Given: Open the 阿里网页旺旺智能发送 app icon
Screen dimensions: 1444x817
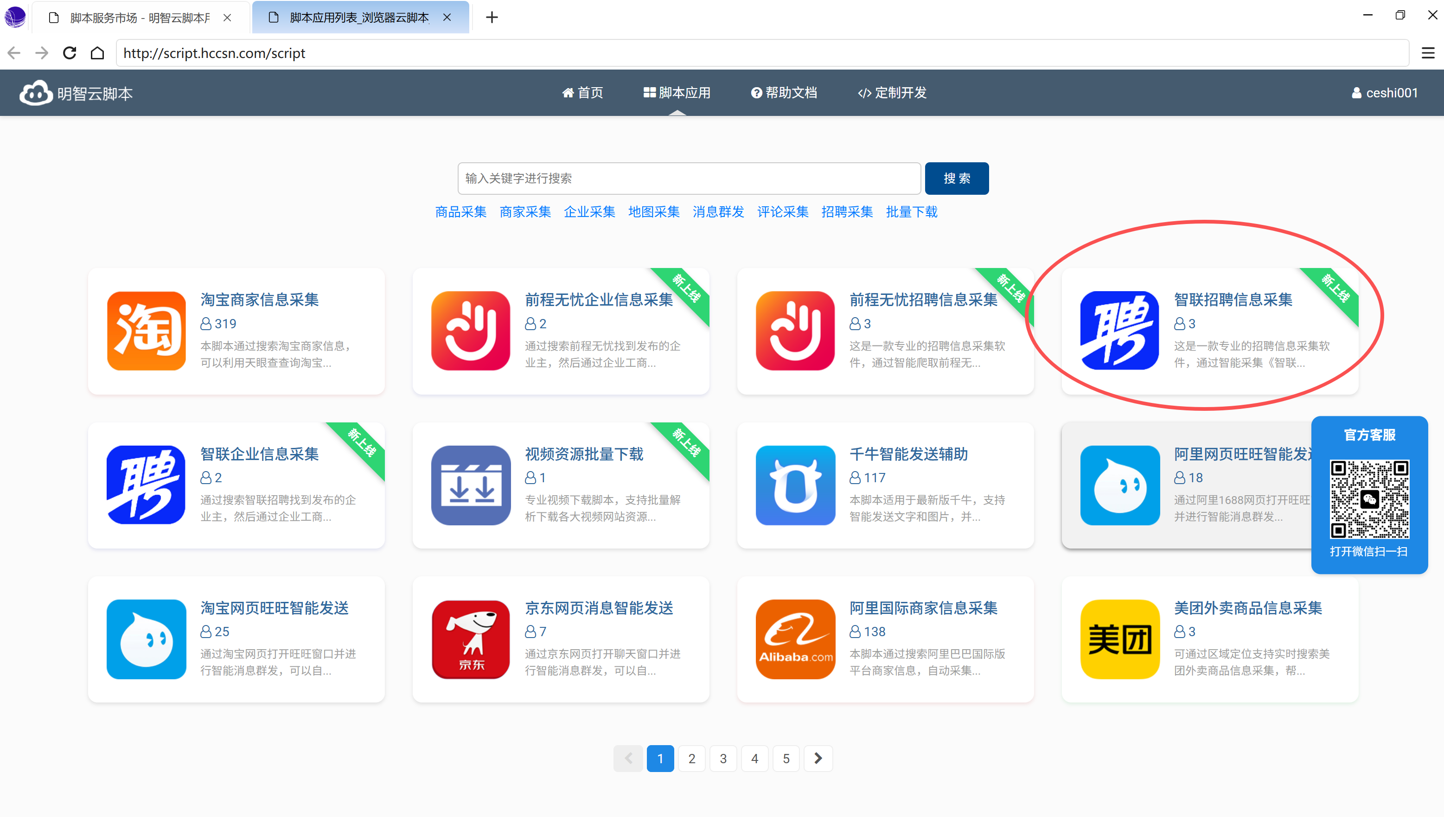Looking at the screenshot, I should pyautogui.click(x=1120, y=485).
